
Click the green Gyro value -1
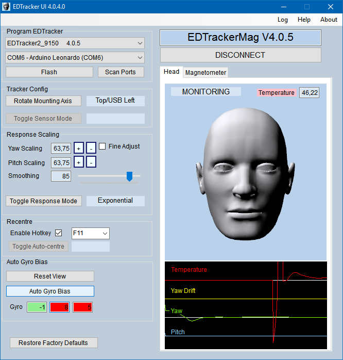pos(37,307)
